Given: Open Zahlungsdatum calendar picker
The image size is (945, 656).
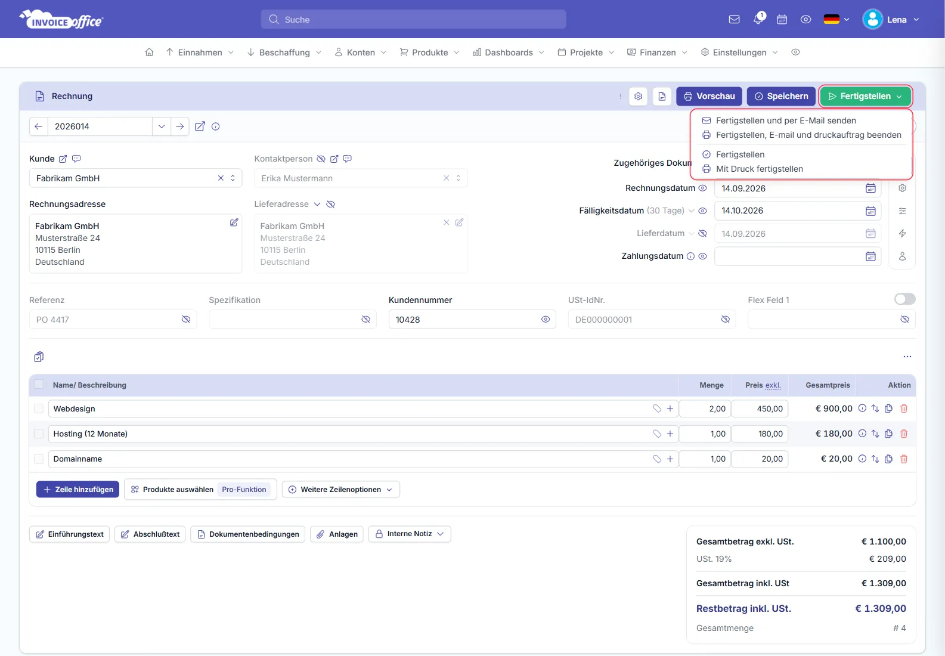Looking at the screenshot, I should pos(870,256).
